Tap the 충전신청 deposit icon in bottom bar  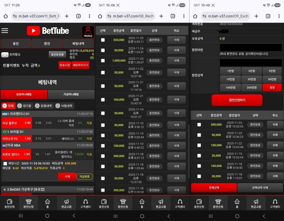(x=9, y=203)
